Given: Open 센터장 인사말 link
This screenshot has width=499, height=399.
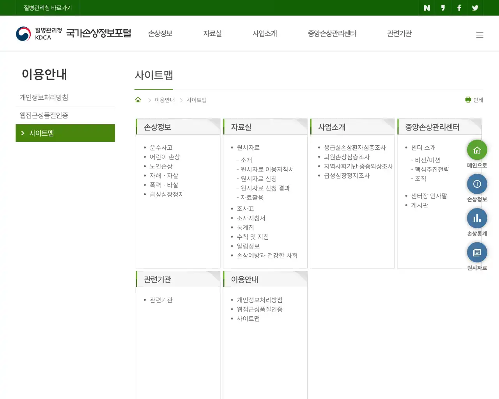Looking at the screenshot, I should click(429, 196).
